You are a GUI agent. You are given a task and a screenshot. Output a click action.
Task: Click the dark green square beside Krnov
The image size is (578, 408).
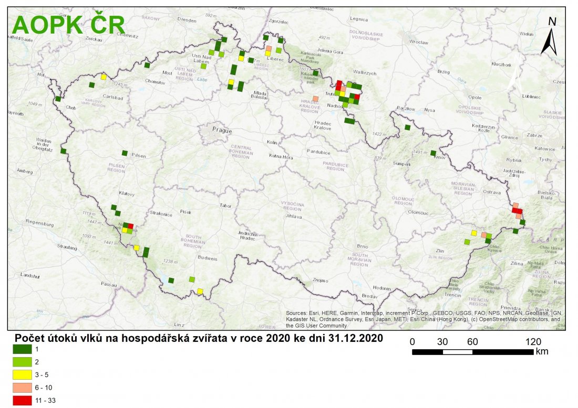(433, 153)
